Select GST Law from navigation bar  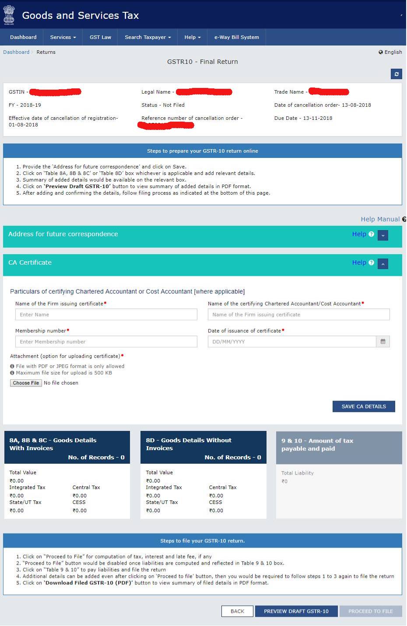100,37
